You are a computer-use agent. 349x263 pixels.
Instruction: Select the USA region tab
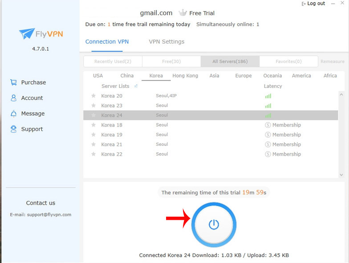click(x=98, y=76)
